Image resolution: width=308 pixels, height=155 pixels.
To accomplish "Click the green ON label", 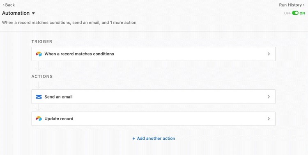I will (302, 13).
